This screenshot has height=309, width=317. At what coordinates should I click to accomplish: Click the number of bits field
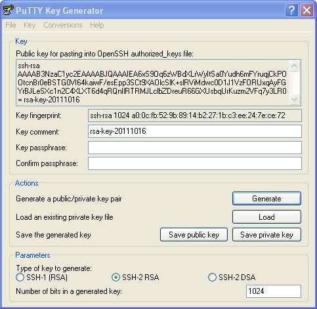pos(274,291)
